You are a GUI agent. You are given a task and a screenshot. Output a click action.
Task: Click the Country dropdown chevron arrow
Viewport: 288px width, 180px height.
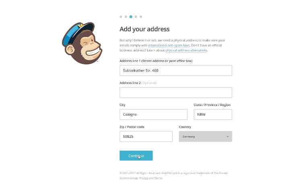point(228,137)
